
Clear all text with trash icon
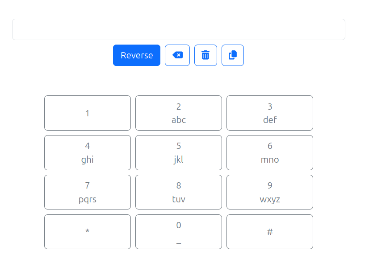point(205,55)
